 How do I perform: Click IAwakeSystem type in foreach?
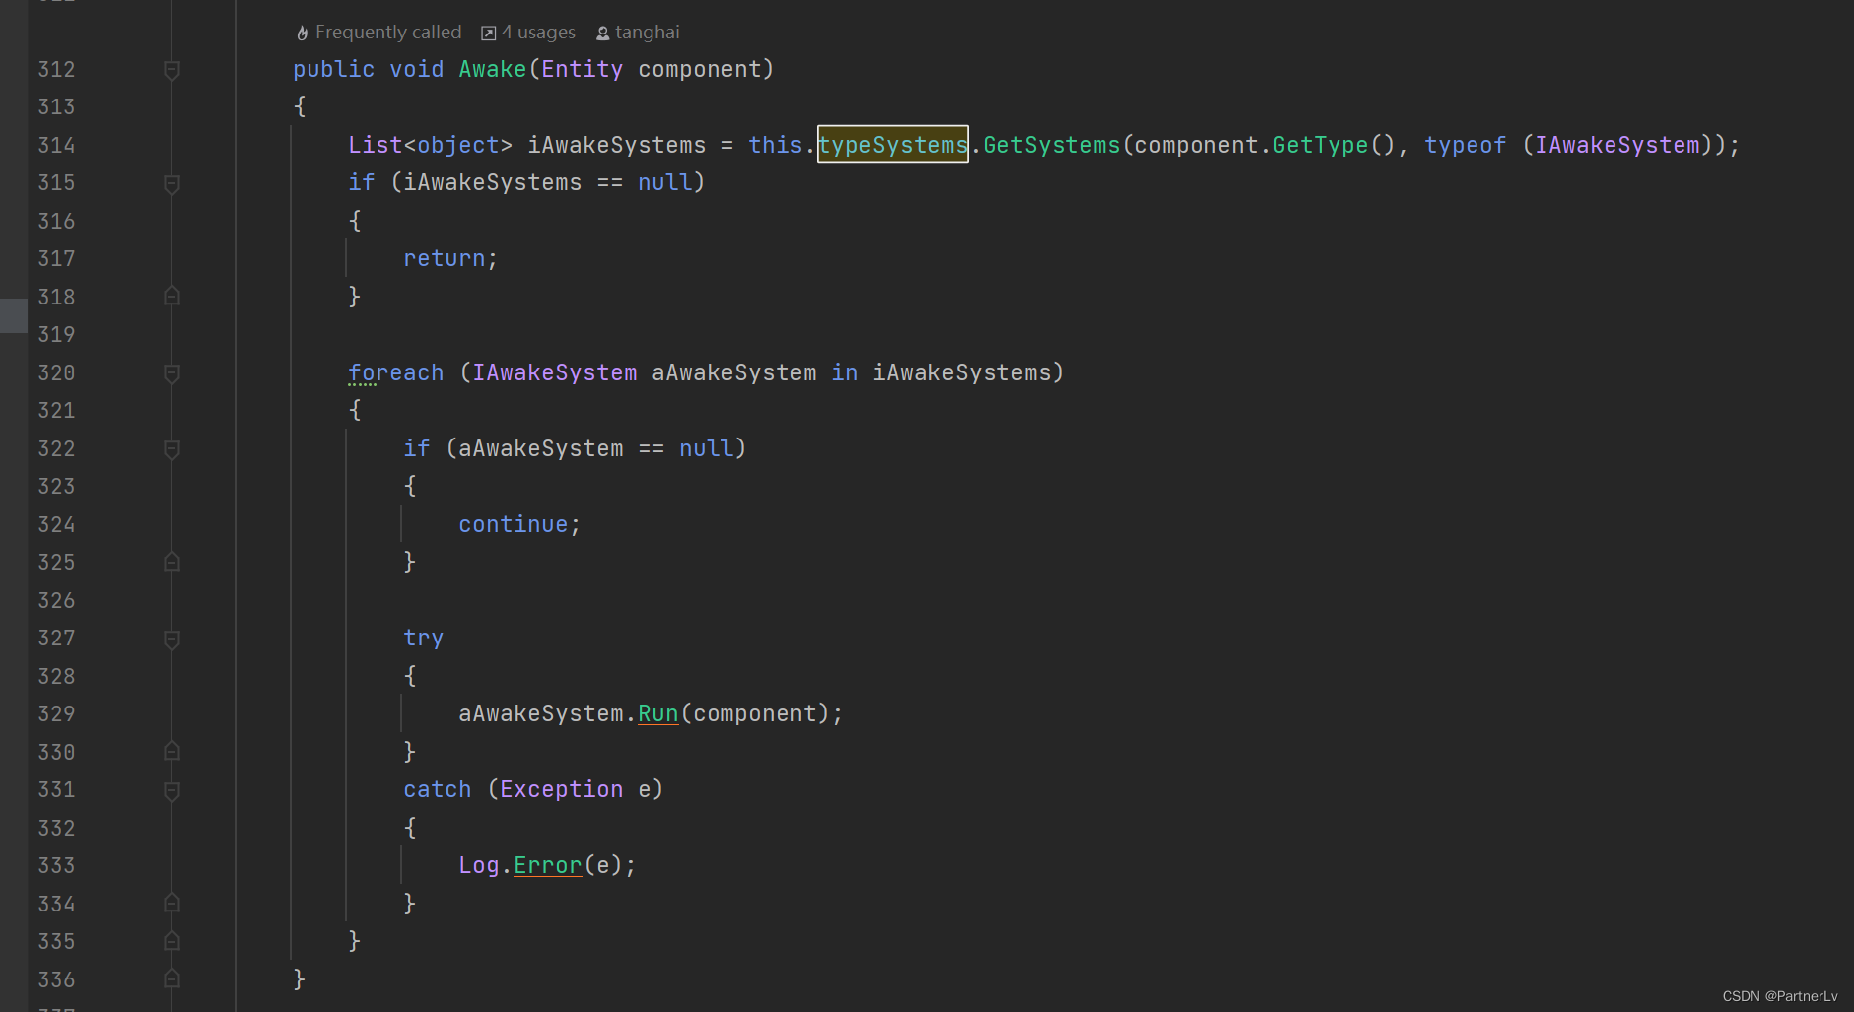point(555,372)
